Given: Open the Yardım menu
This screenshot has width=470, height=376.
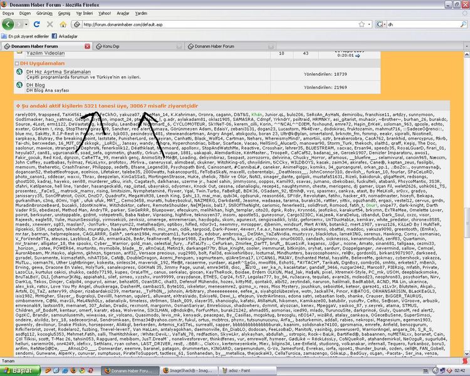Looking at the screenshot, I should point(141,13).
